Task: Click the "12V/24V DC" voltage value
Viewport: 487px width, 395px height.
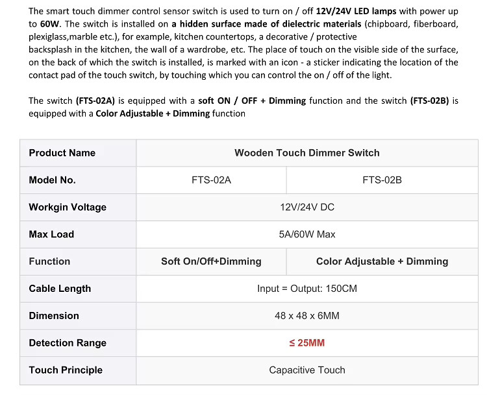Action: (307, 208)
